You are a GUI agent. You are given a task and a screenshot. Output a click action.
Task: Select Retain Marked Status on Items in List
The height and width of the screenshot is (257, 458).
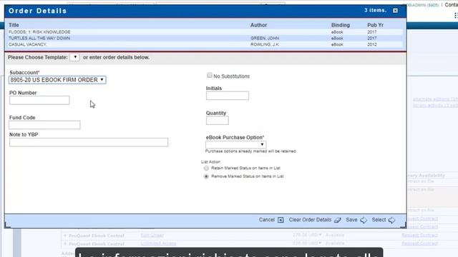(206, 168)
